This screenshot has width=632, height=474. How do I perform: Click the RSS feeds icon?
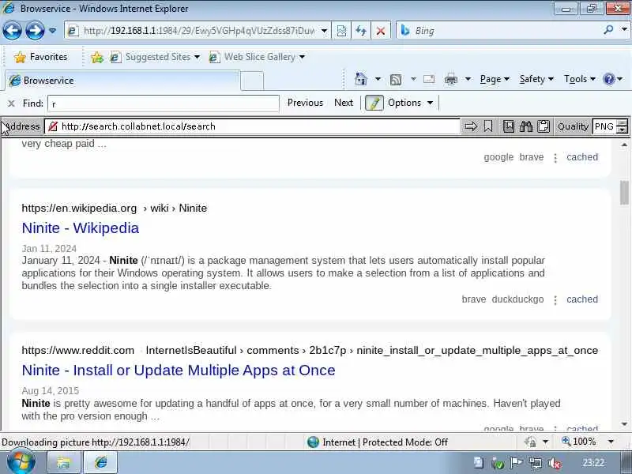[396, 80]
